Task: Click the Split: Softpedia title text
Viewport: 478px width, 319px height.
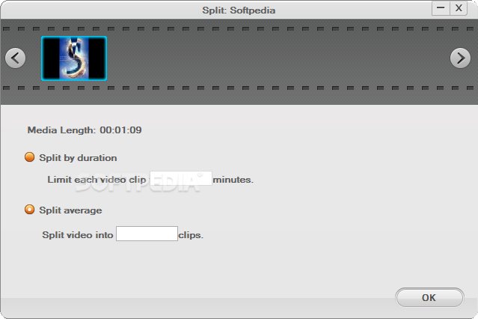Action: (239, 10)
